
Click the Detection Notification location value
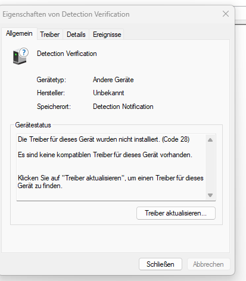(123, 107)
